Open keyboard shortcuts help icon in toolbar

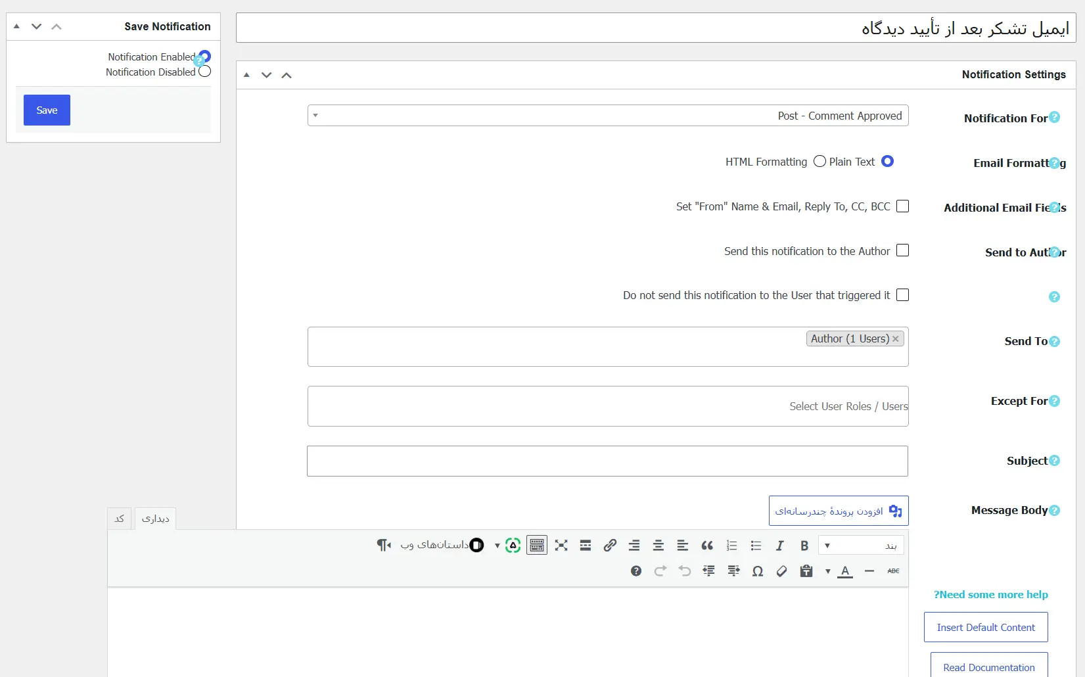tap(636, 571)
